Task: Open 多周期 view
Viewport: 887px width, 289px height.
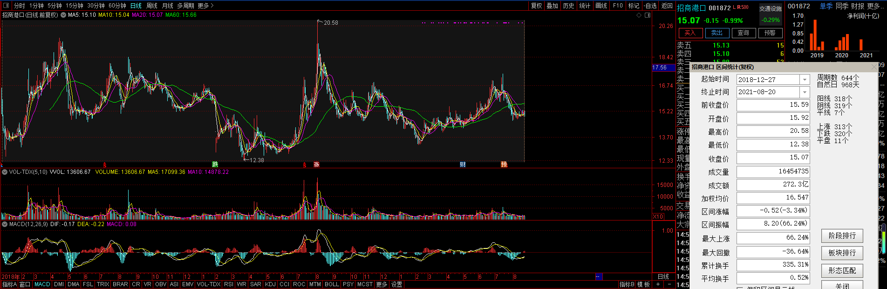Action: (185, 6)
